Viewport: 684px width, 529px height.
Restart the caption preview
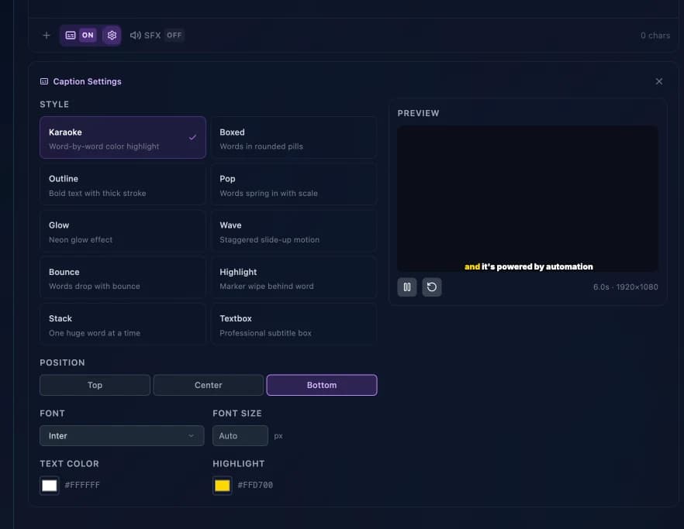[432, 287]
